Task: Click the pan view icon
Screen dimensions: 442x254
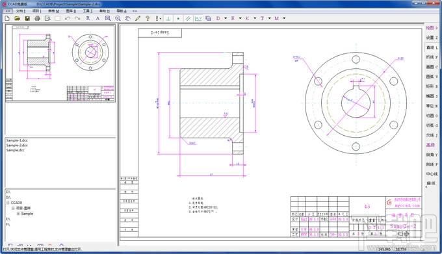Action: [x=127, y=18]
